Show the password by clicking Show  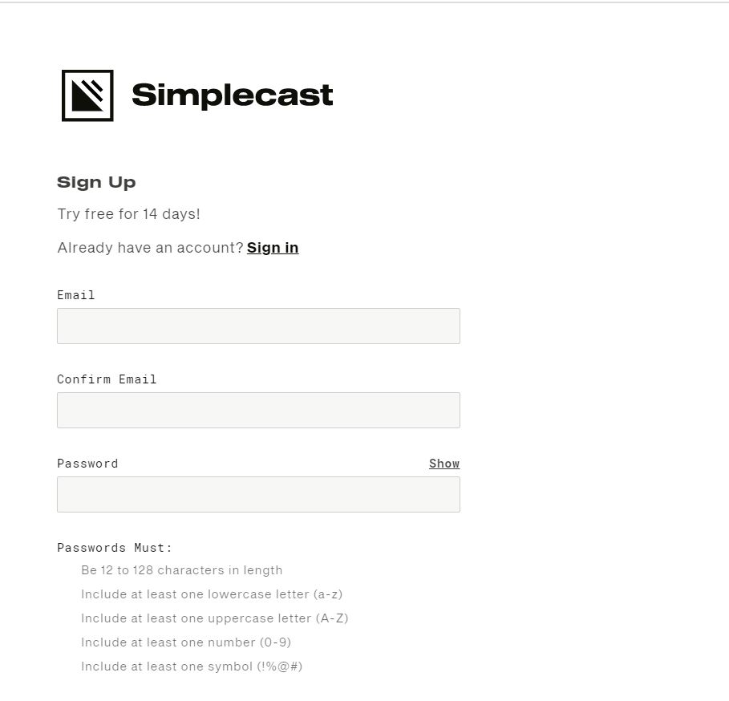(443, 464)
